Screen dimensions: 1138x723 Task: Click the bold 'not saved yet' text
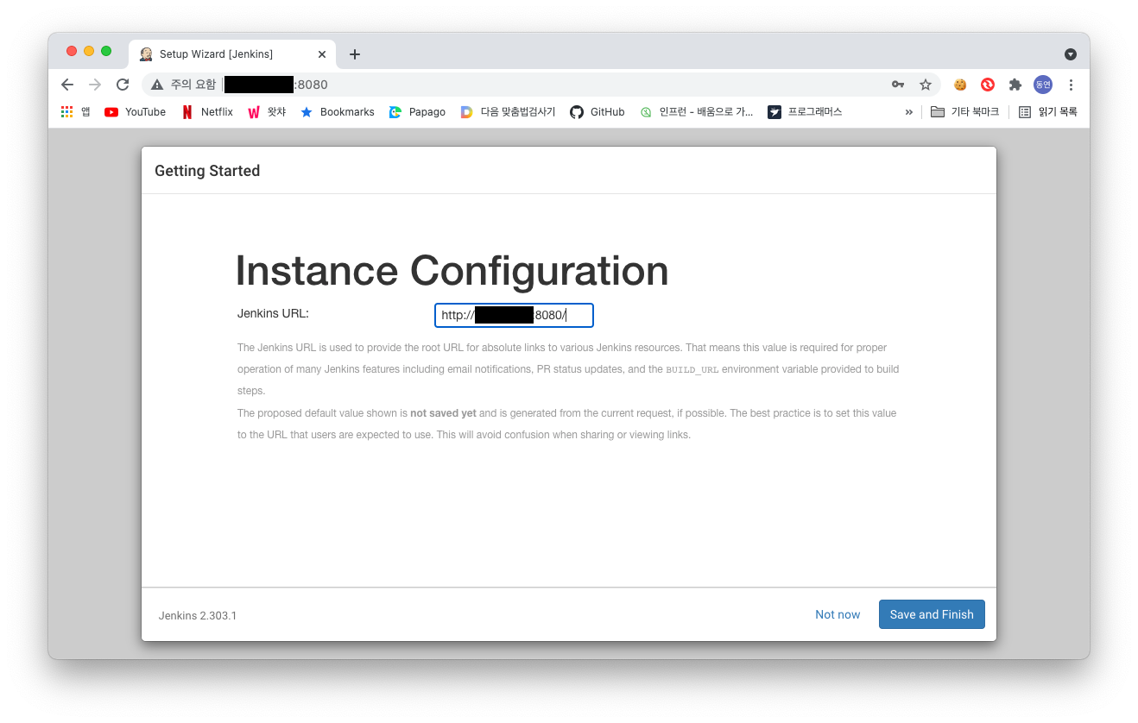pos(443,413)
